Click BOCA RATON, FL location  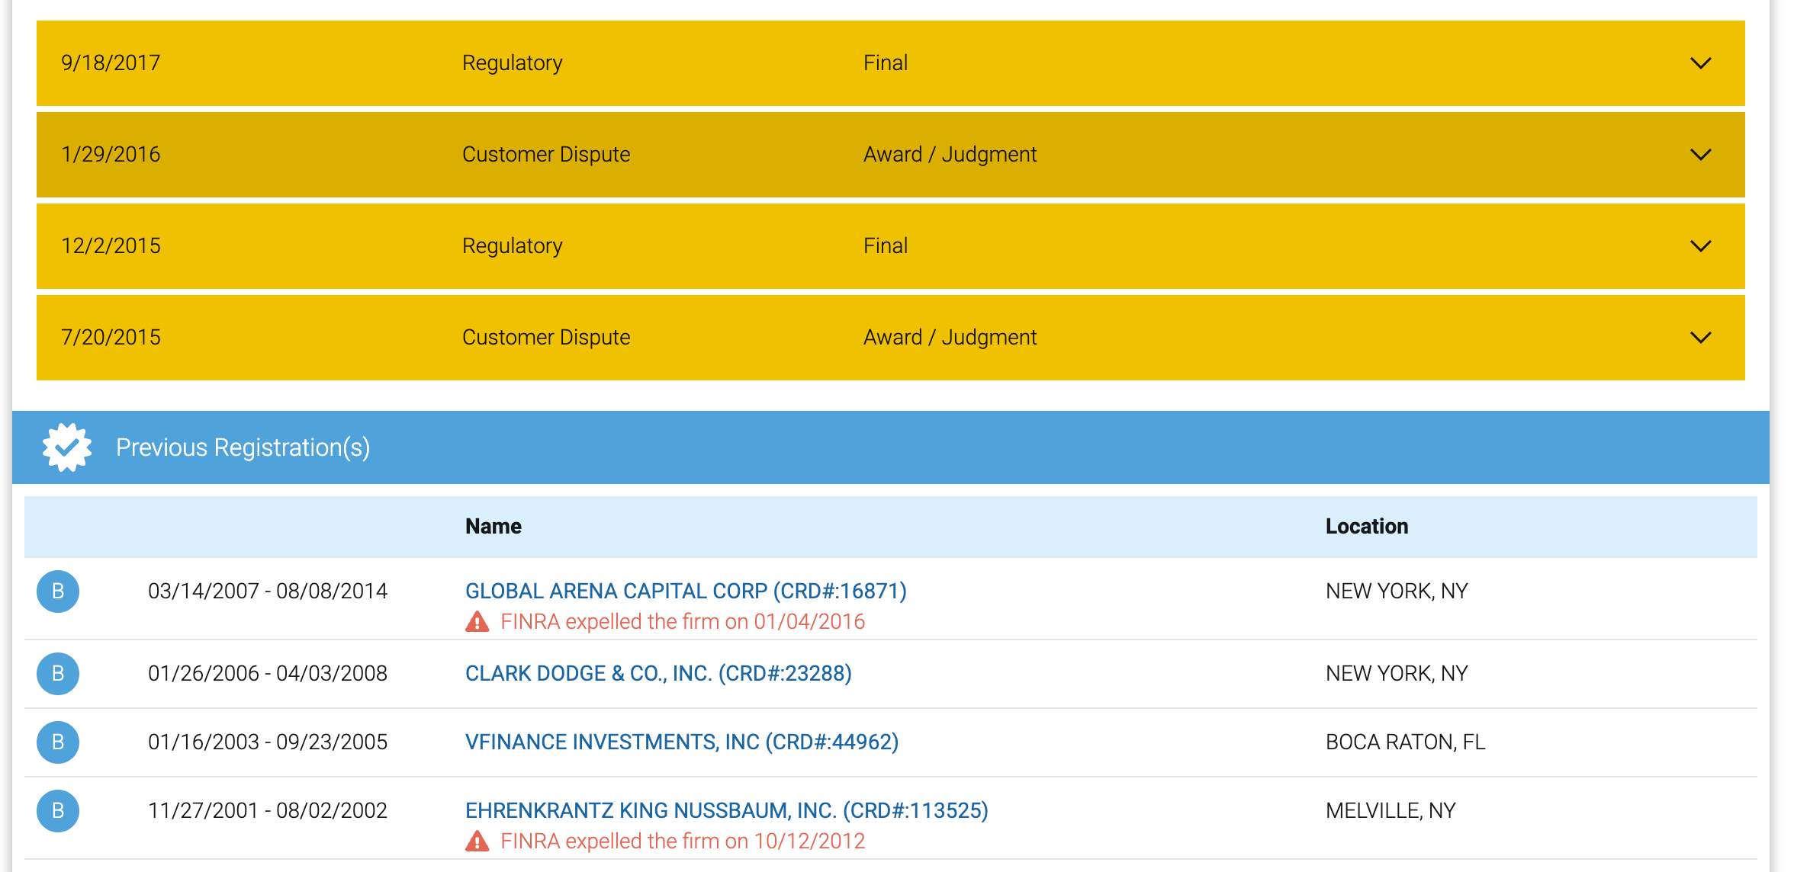click(1406, 742)
